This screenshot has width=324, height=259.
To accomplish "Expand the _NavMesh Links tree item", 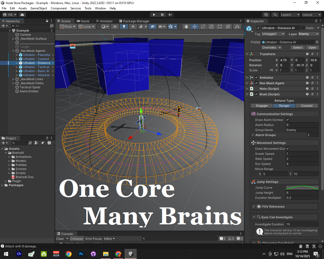I will [13, 79].
